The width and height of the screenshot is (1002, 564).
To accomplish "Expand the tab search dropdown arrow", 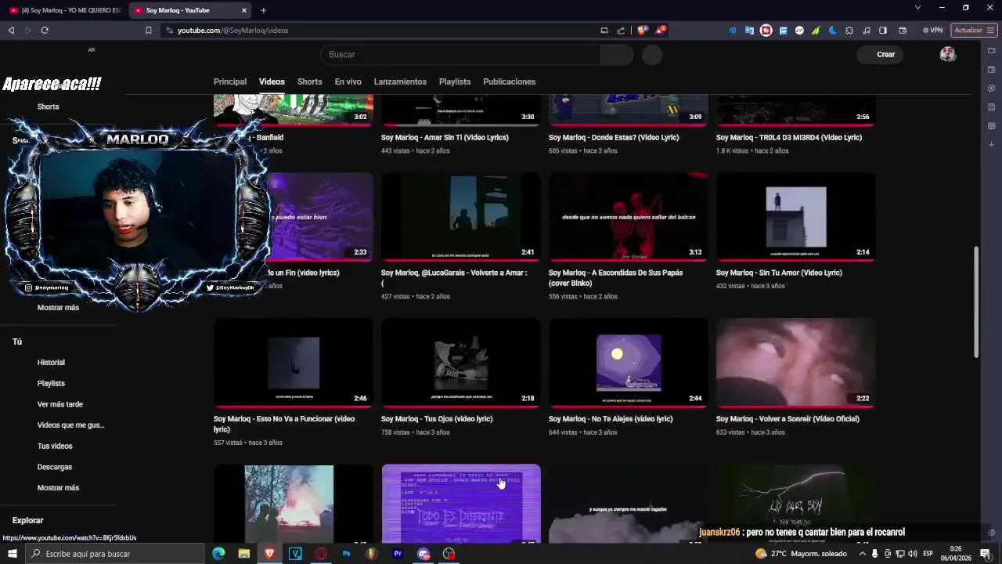I will pos(917,8).
